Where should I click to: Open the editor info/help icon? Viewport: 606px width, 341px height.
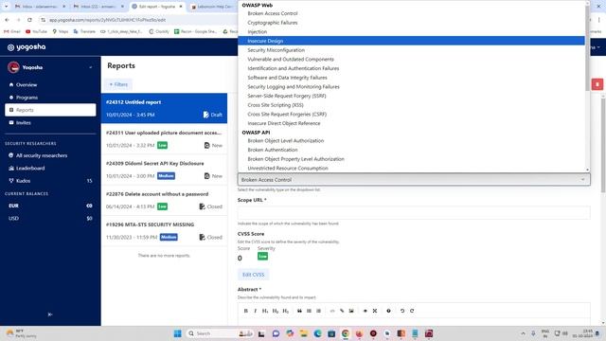point(388,311)
